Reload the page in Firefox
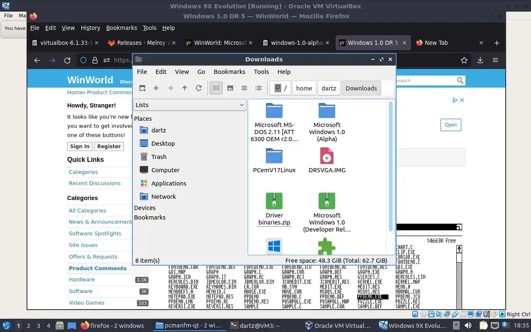Image resolution: width=531 pixels, height=332 pixels. click(67, 60)
